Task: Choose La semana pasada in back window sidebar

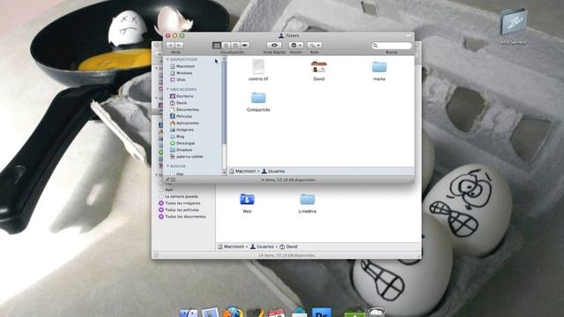Action: coord(178,196)
